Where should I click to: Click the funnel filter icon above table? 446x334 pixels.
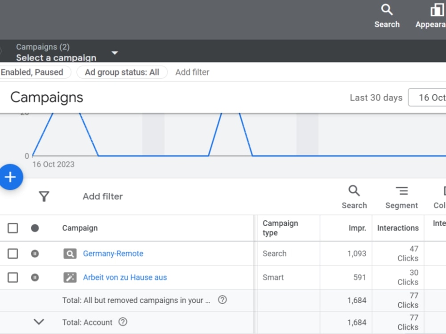click(x=44, y=196)
